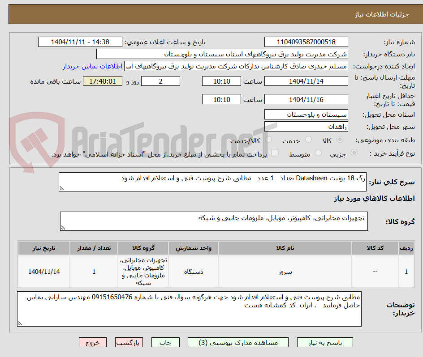Click the توضیحات خریدار text area
The image size is (423, 357).
point(189,309)
